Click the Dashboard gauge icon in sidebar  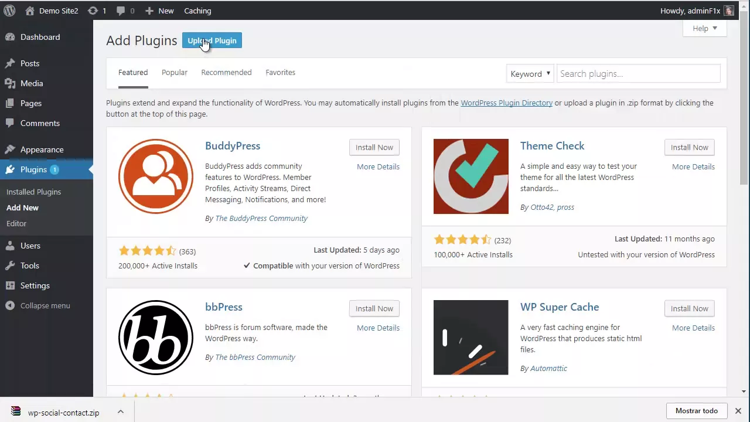10,37
